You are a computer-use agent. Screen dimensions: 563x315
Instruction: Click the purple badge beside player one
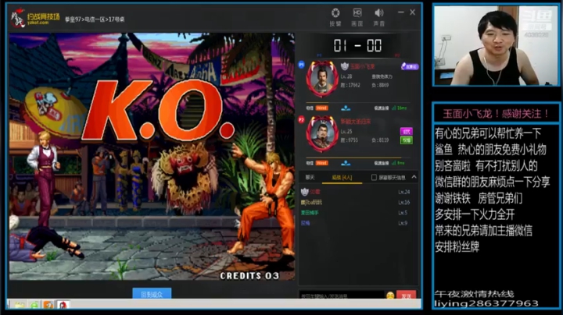(x=409, y=66)
